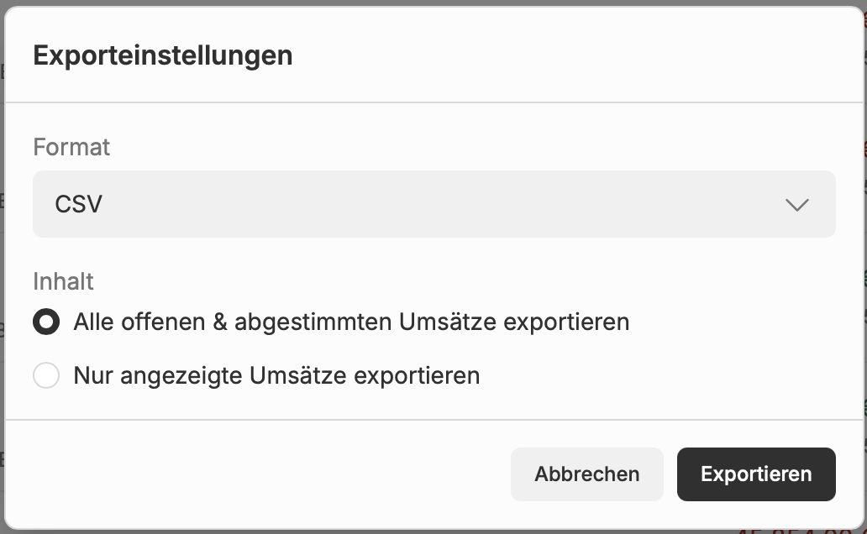
Task: Select "Nur angezeigte Umsätze exportieren" radio button
Action: click(x=46, y=375)
